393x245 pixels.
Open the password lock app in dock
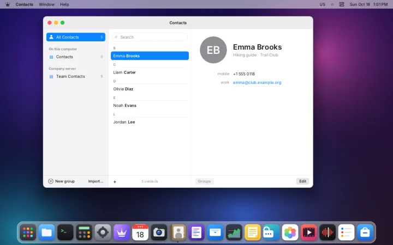pos(271,232)
